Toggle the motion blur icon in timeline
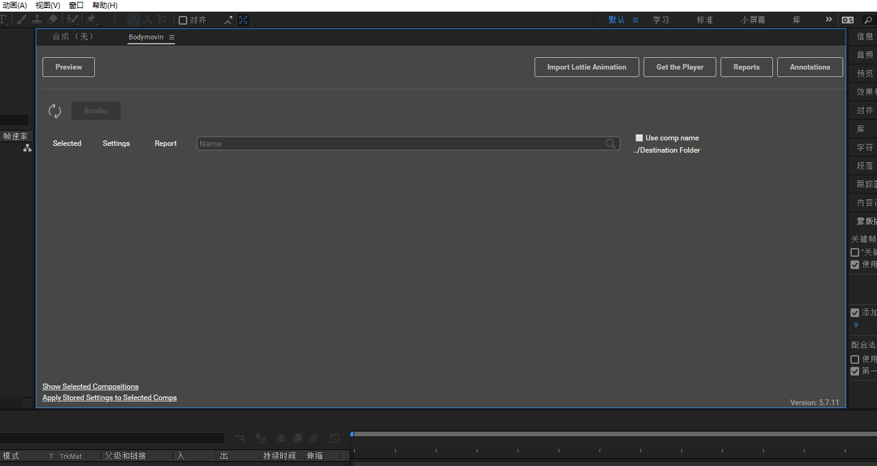The height and width of the screenshot is (466, 877). tap(313, 438)
